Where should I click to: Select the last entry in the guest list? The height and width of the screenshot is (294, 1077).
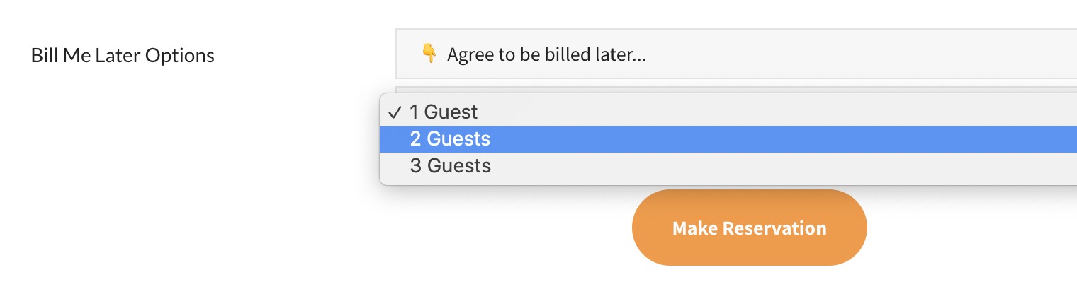[x=450, y=166]
